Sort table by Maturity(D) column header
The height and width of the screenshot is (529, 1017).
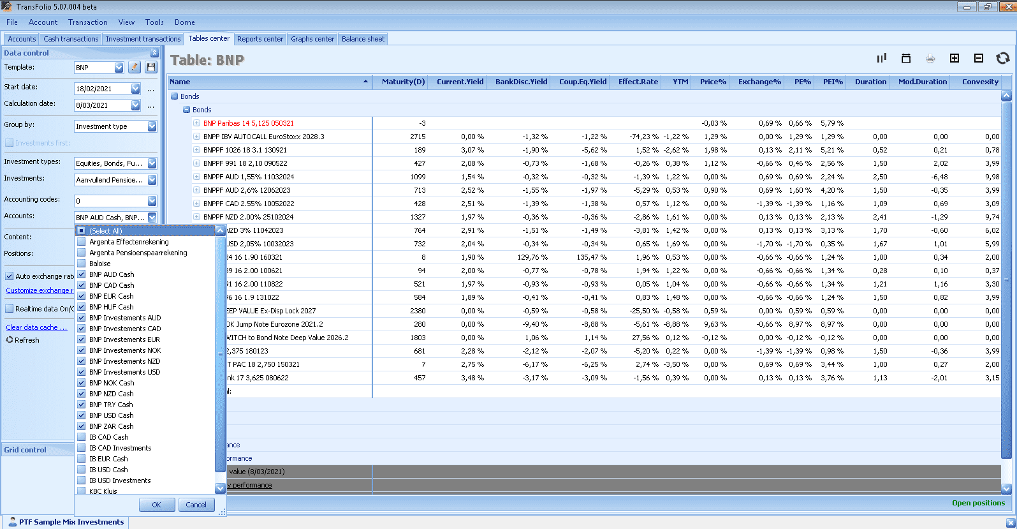[x=402, y=82]
